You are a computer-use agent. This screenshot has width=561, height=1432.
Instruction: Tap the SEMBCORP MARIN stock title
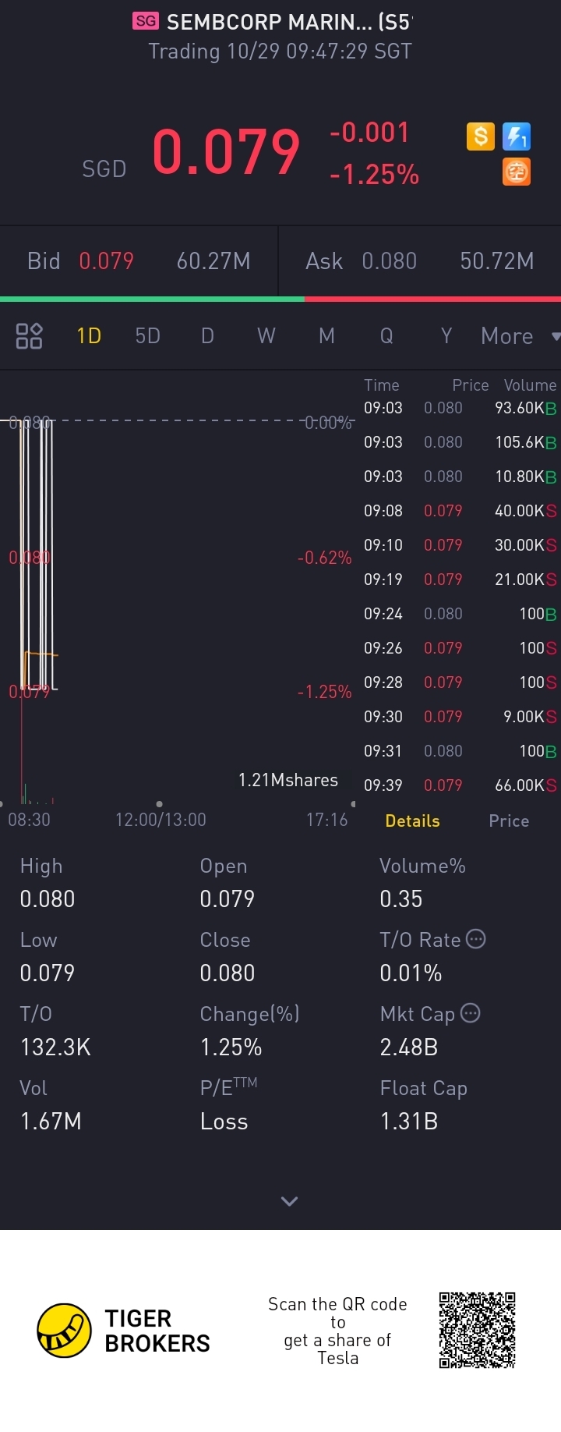(x=289, y=22)
